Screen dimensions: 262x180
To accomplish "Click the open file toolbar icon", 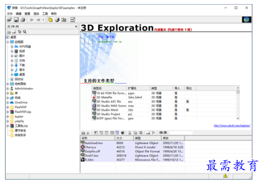I will tap(9, 20).
